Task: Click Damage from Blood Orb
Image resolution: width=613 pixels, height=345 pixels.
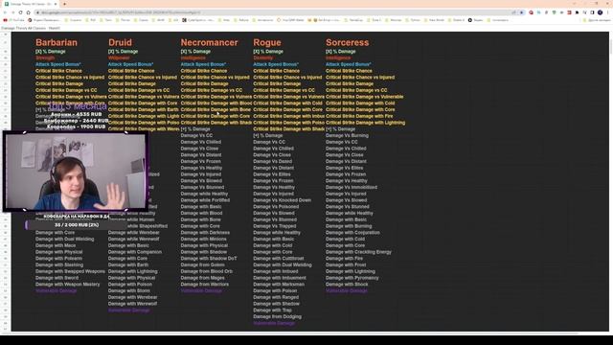Action: tap(207, 271)
